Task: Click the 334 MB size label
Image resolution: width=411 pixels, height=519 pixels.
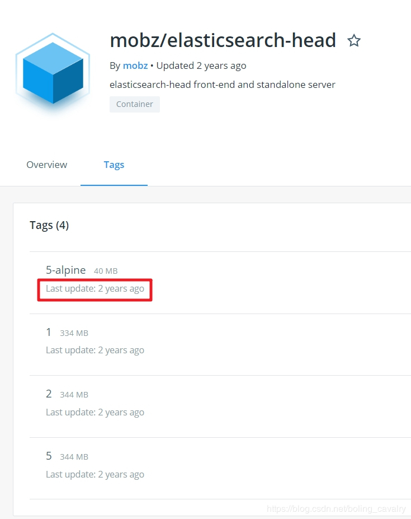Action: click(x=74, y=333)
